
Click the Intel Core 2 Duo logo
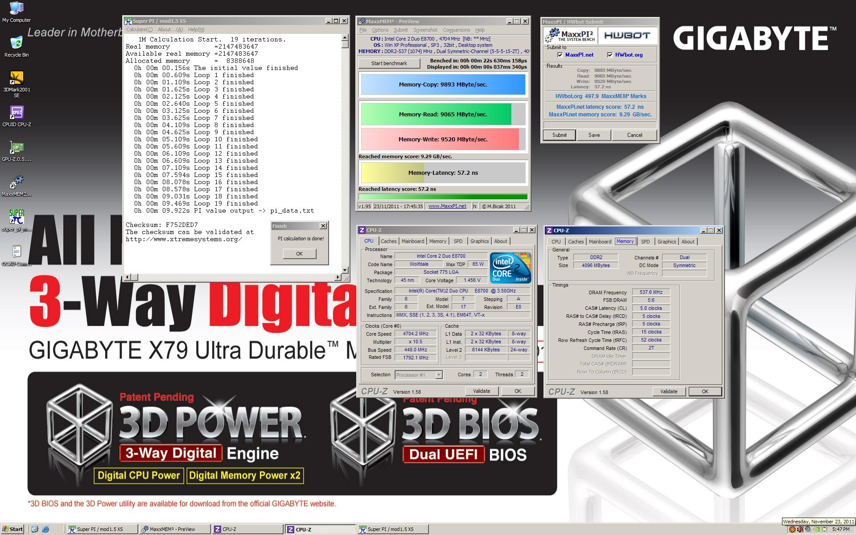pos(510,267)
